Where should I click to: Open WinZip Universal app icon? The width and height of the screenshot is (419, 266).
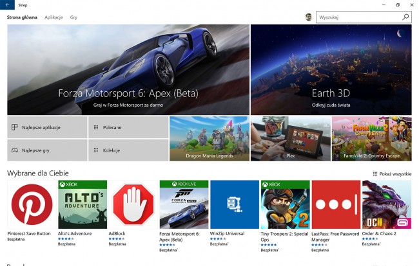tap(235, 204)
